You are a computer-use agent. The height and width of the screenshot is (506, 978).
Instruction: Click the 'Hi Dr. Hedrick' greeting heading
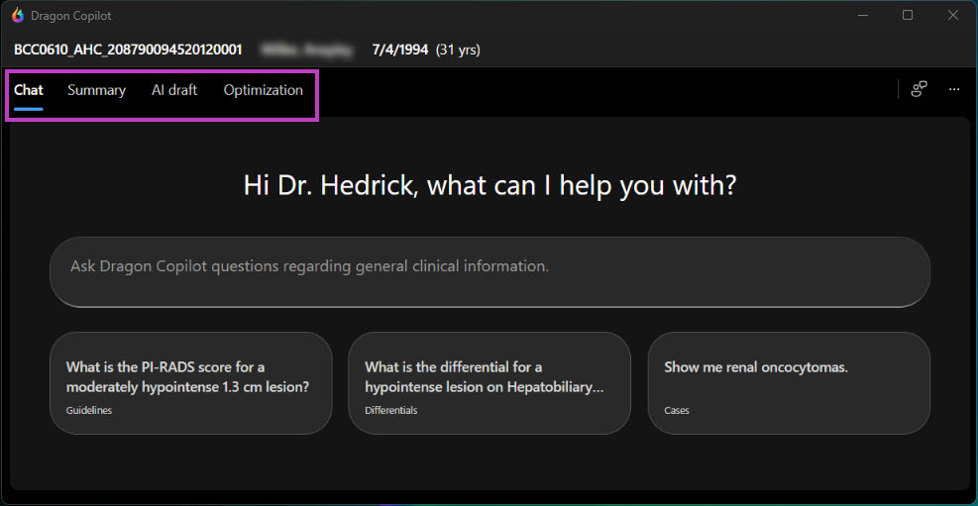[489, 185]
